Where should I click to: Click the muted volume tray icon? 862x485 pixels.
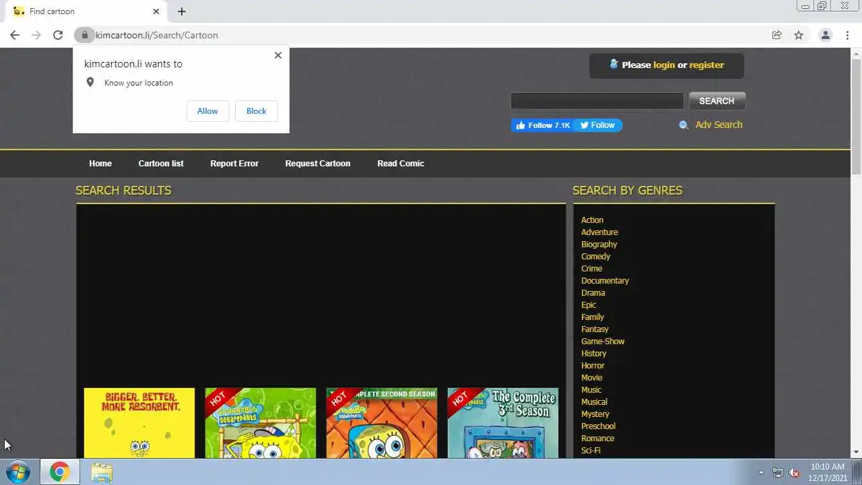tap(794, 472)
